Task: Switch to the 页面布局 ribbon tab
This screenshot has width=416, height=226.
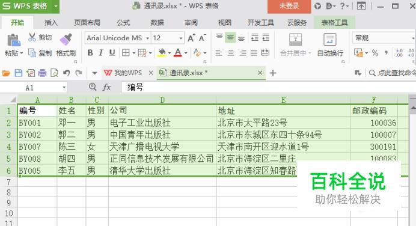Action: pyautogui.click(x=87, y=23)
